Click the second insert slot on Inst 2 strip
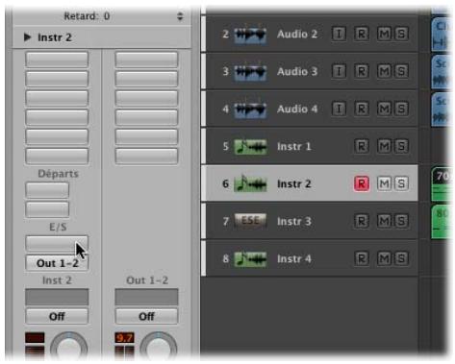This screenshot has width=455, height=364. [x=57, y=79]
